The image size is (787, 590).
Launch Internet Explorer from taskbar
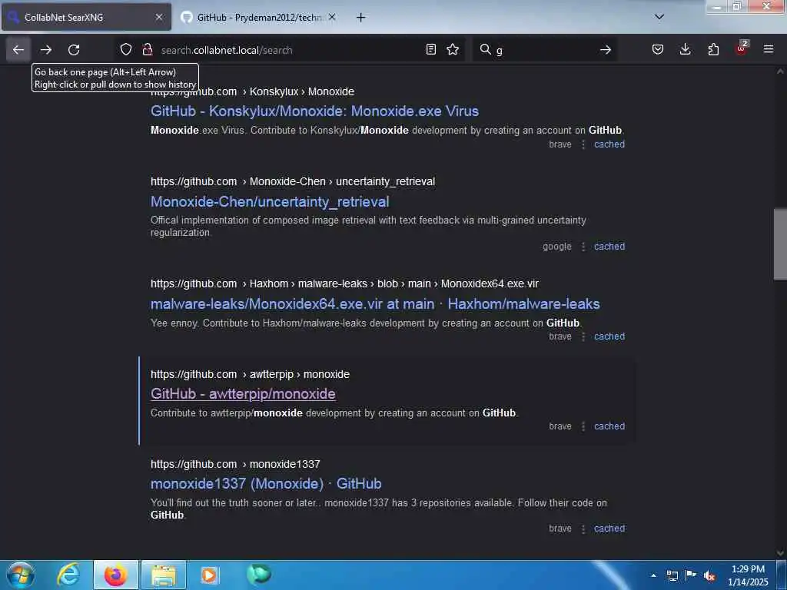click(x=68, y=575)
